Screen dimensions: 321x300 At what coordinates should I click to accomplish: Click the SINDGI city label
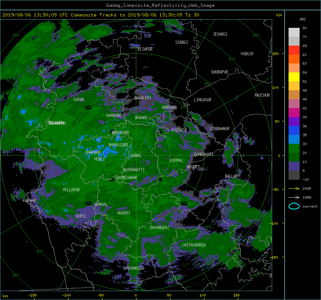click(182, 42)
